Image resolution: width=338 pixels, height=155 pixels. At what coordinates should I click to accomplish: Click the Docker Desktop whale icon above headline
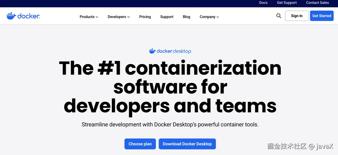pyautogui.click(x=153, y=51)
